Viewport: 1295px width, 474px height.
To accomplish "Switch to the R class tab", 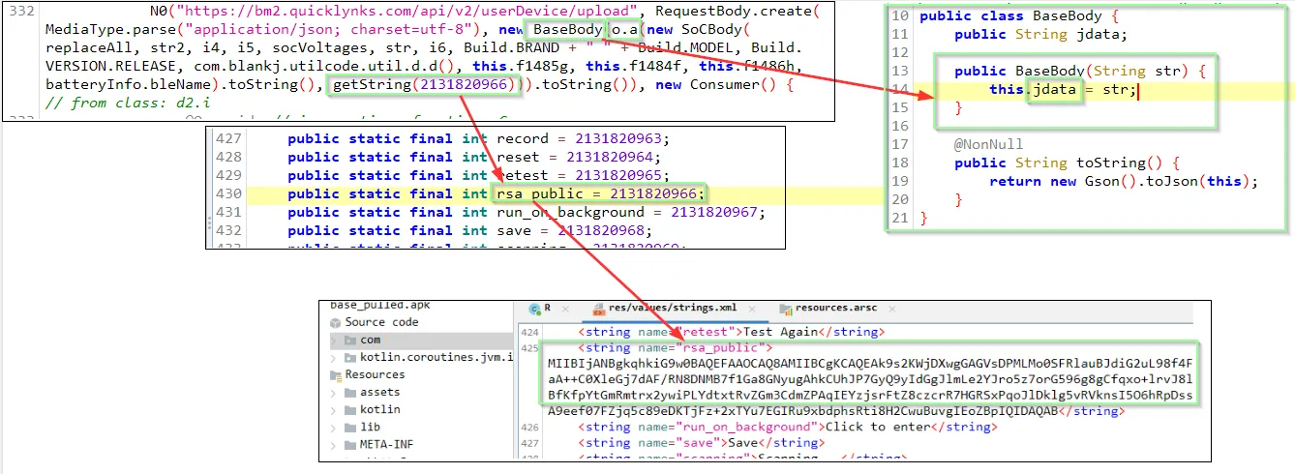I will coord(548,309).
